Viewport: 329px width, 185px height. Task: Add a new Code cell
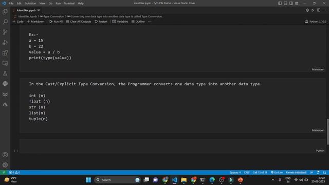coord(18,22)
